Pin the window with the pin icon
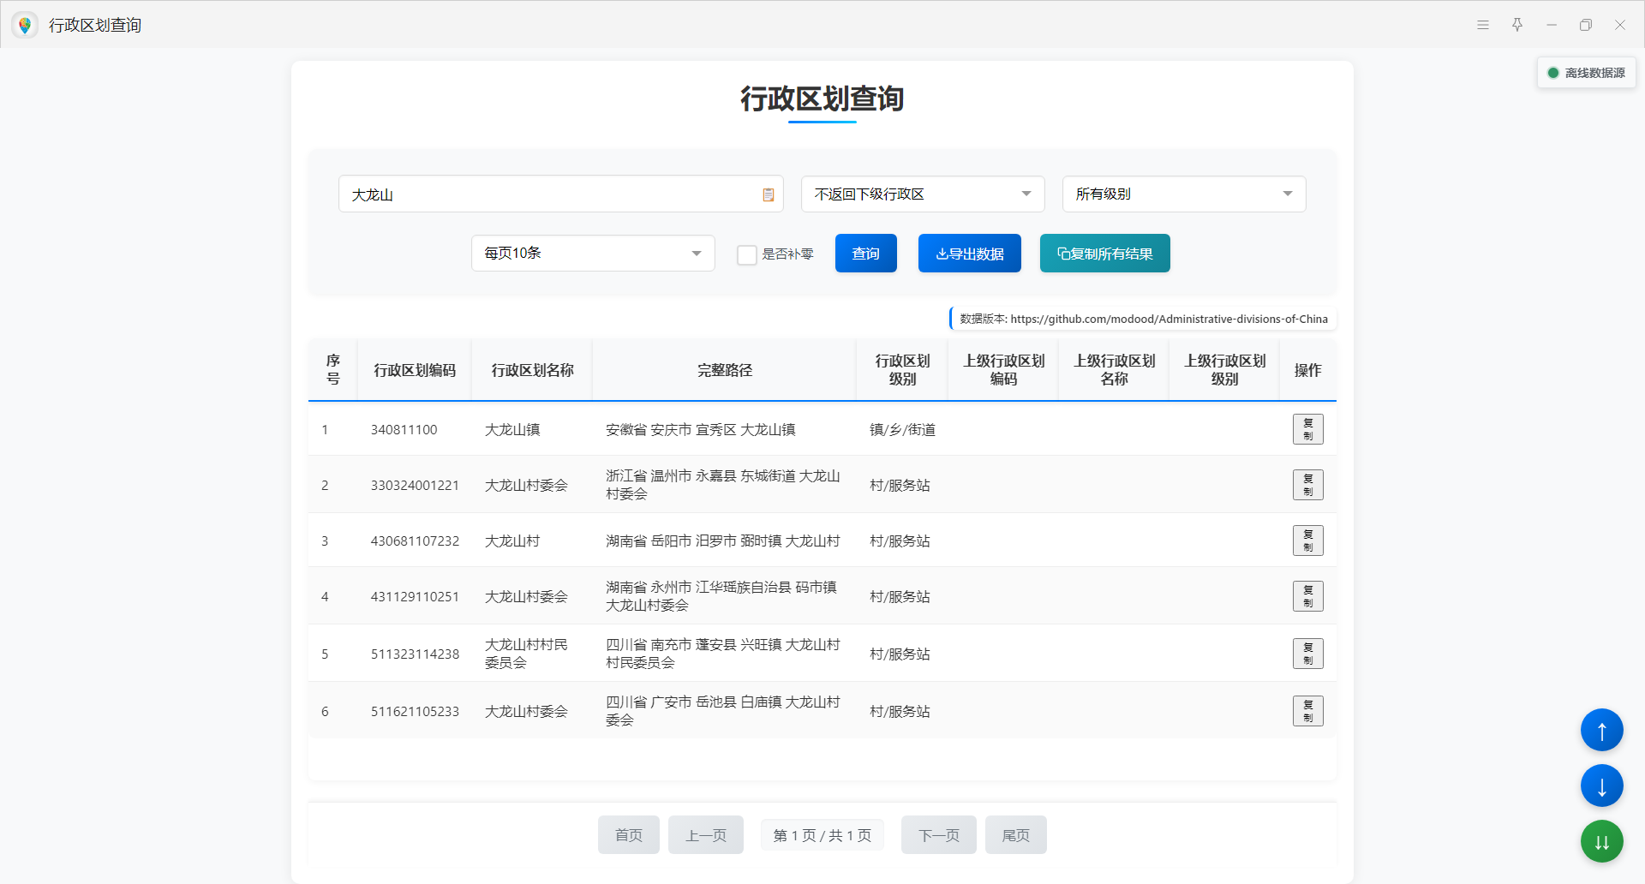This screenshot has width=1645, height=884. [1517, 25]
